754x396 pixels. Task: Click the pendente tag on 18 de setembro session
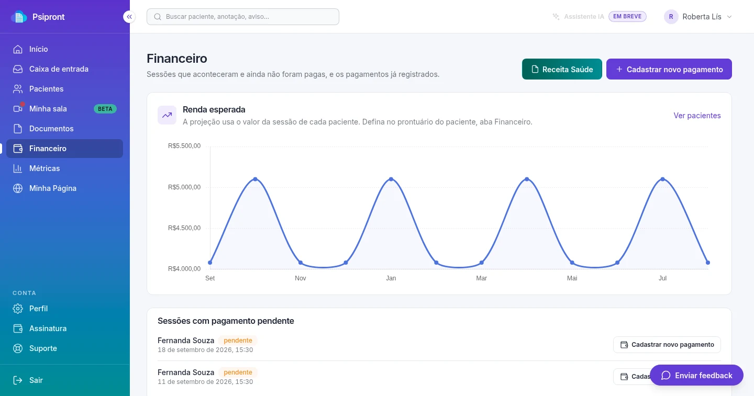tap(238, 341)
